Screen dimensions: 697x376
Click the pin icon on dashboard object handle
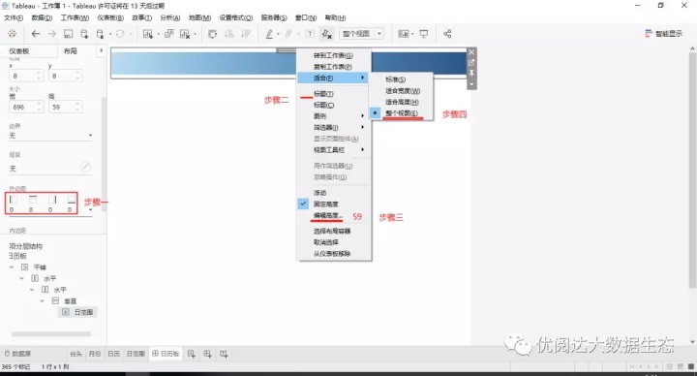471,73
